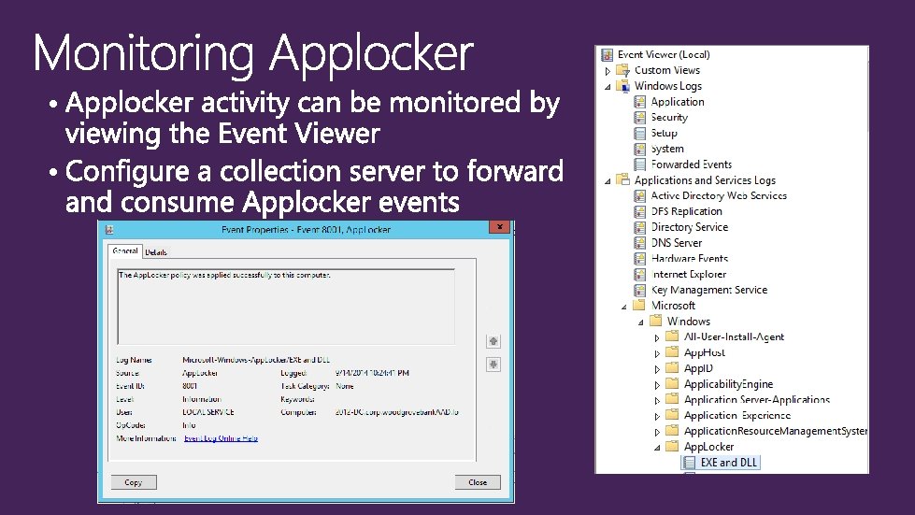
Task: Expand the All-User-Install-Agent node
Action: 657,338
